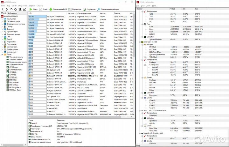
Task: Open the Файл menu in AIDA64
Action: coord(3,6)
